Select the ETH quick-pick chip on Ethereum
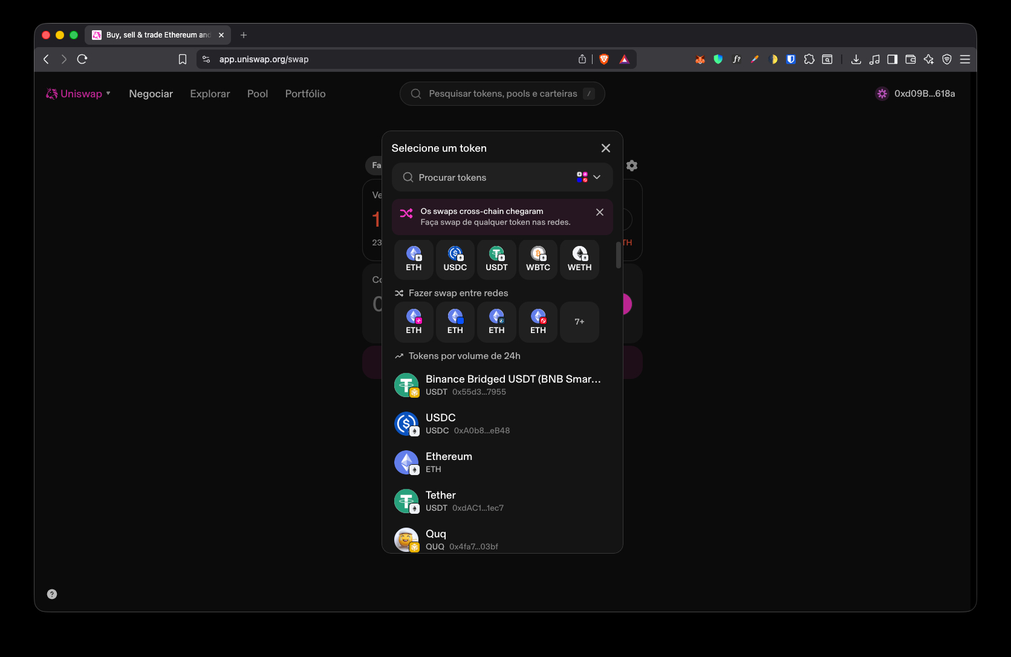Image resolution: width=1011 pixels, height=657 pixels. [x=414, y=260]
